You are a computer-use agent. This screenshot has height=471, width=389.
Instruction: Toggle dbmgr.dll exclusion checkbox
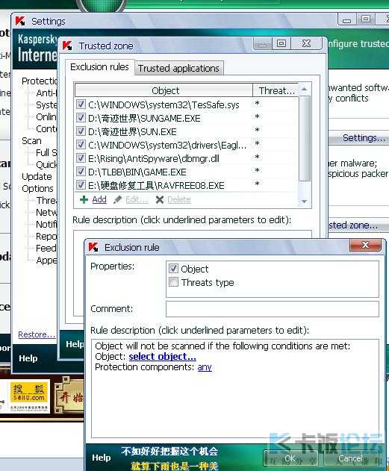point(81,157)
